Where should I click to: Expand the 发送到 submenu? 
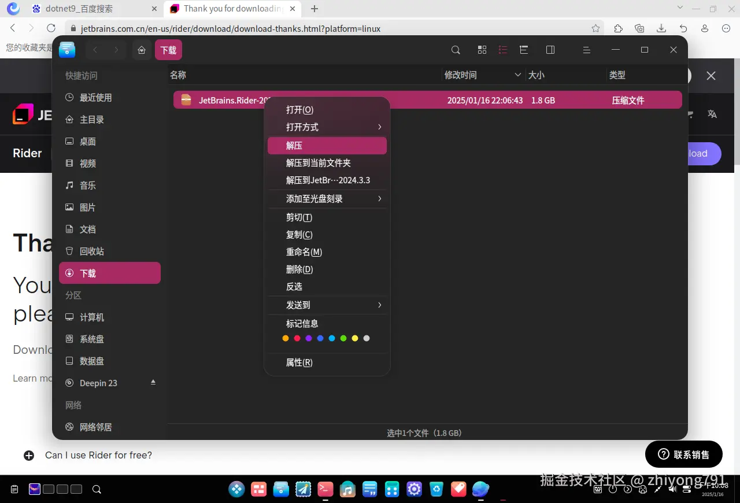[327, 305]
